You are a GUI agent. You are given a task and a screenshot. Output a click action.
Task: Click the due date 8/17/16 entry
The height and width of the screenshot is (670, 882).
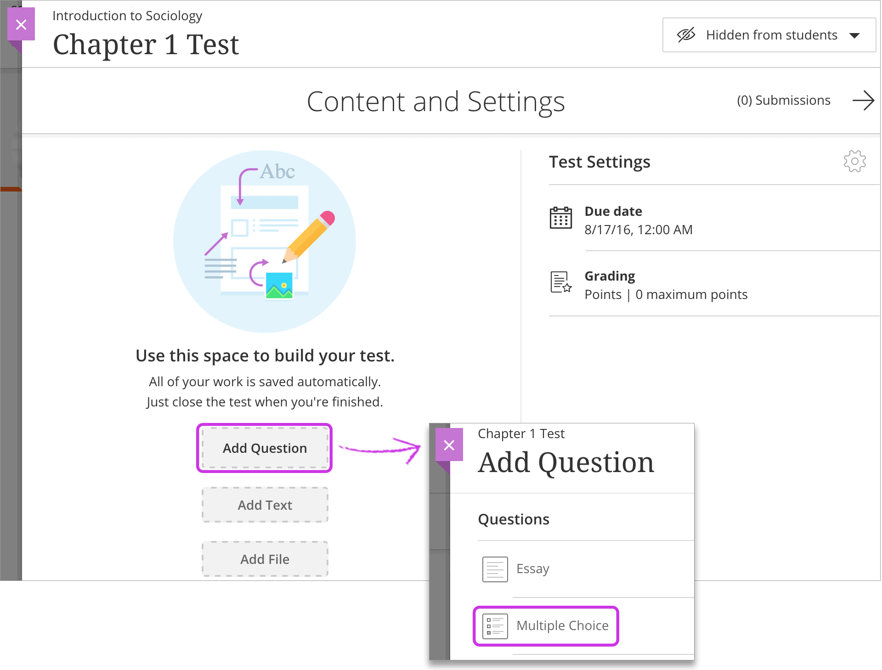pyautogui.click(x=638, y=230)
